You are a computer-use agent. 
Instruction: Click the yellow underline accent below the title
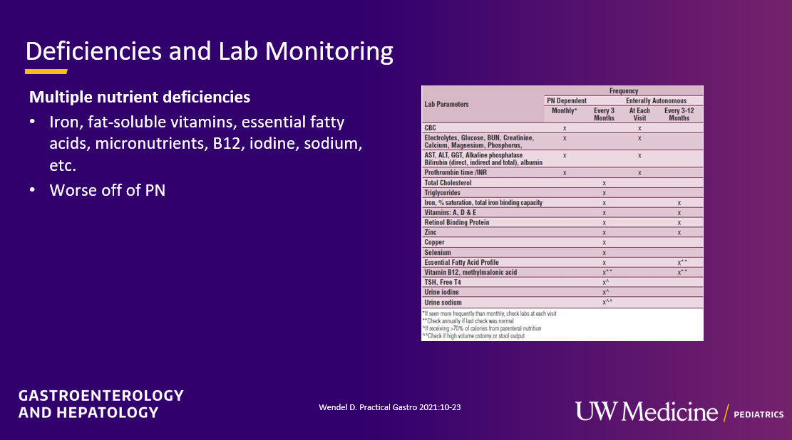click(46, 72)
